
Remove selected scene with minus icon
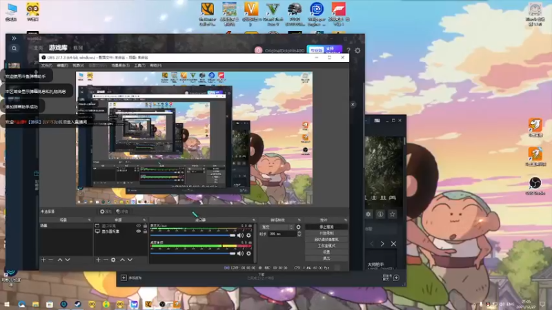(50, 260)
